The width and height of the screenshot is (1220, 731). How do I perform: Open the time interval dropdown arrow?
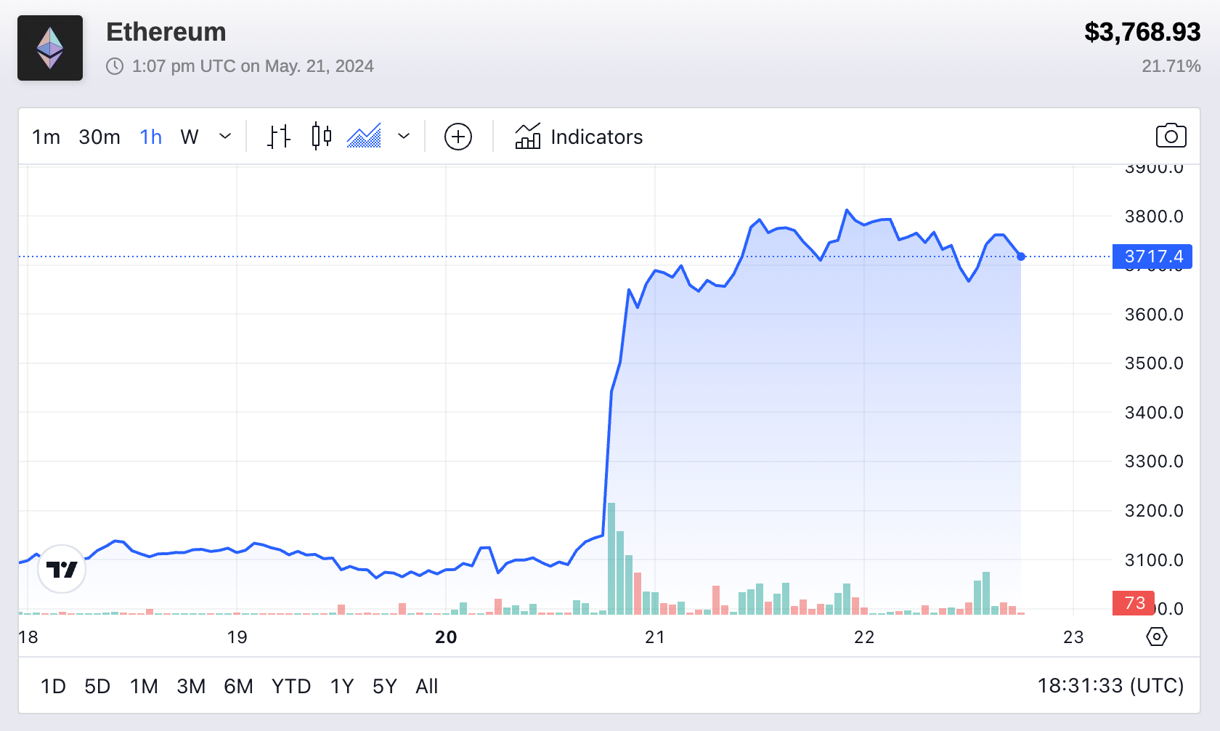225,137
